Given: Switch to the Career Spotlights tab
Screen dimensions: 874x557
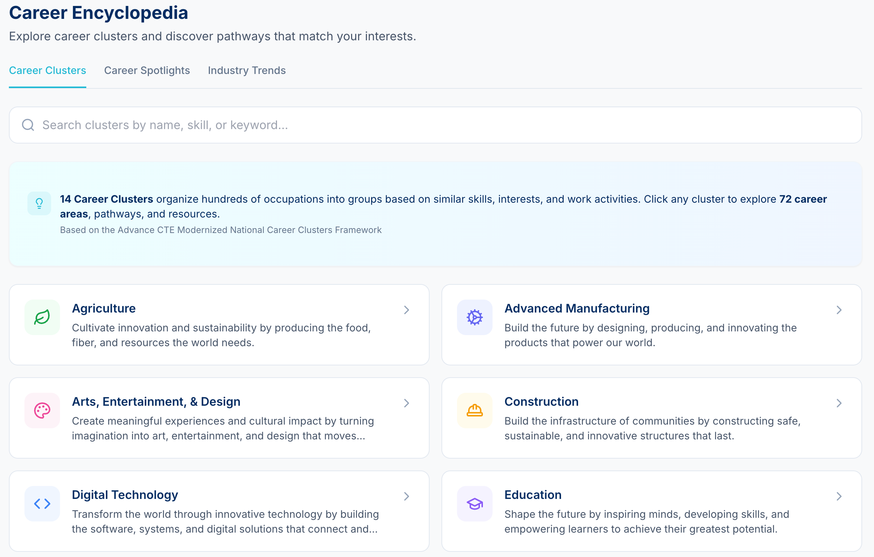Looking at the screenshot, I should coord(147,70).
